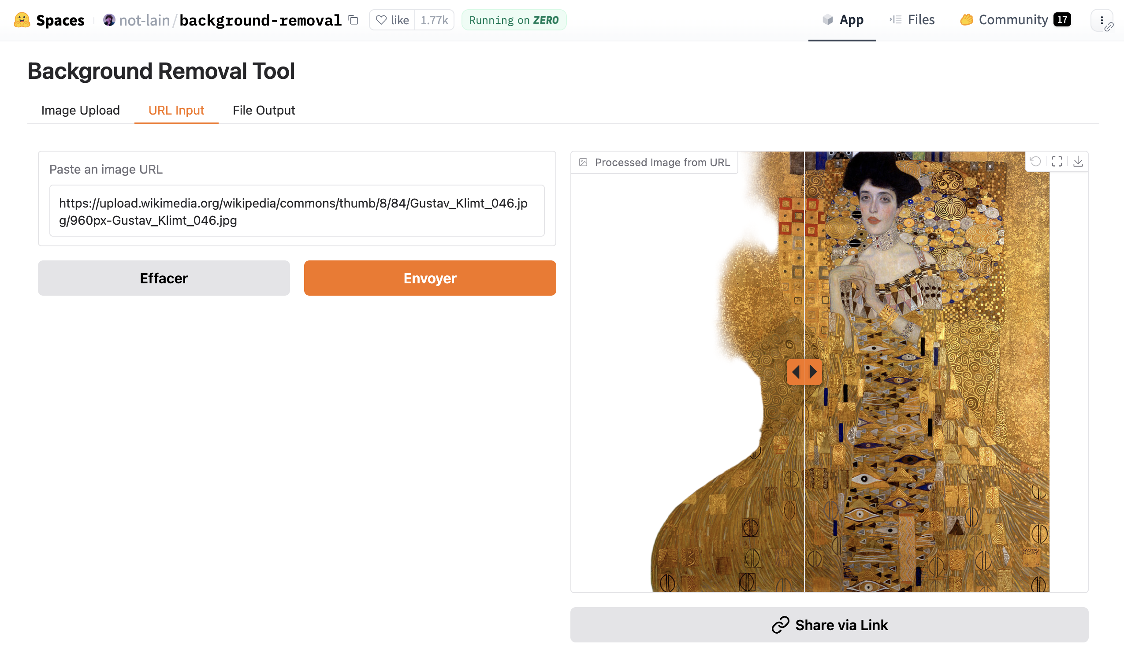Download the processed image

tap(1078, 161)
